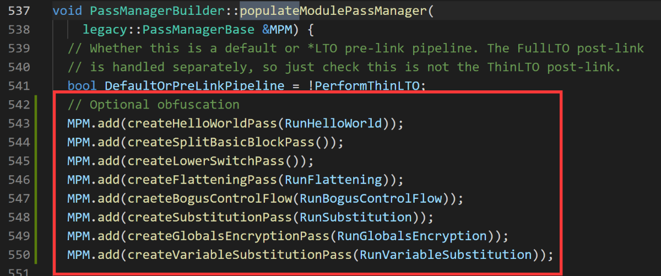Click createFlatteningPass function call
The height and width of the screenshot is (276, 661).
203,180
